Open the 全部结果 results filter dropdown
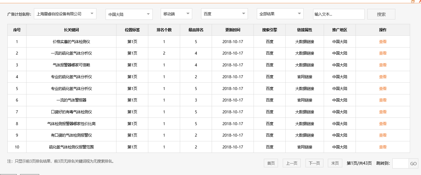Screen dimensions: 421x175 coord(279,14)
